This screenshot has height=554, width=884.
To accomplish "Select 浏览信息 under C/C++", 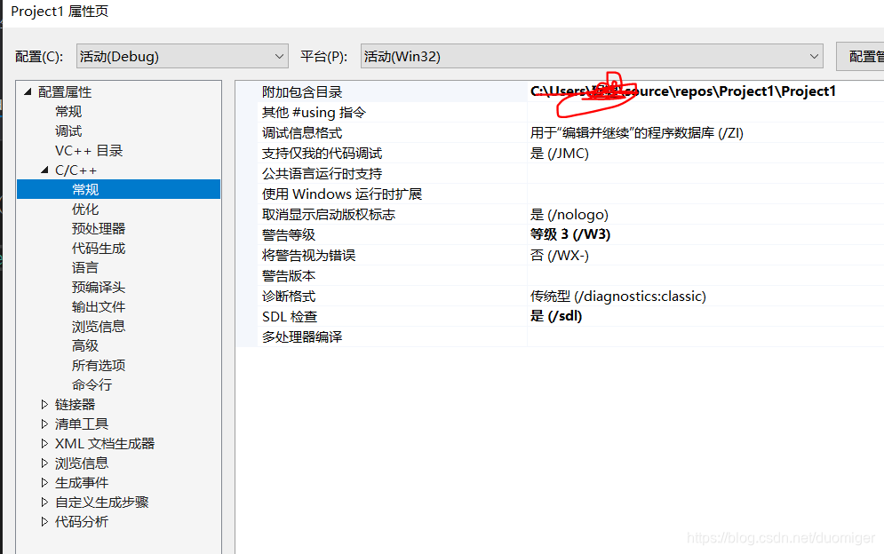I will 99,327.
